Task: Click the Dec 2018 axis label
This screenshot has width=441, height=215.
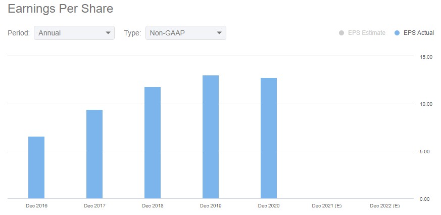Action: (x=153, y=206)
